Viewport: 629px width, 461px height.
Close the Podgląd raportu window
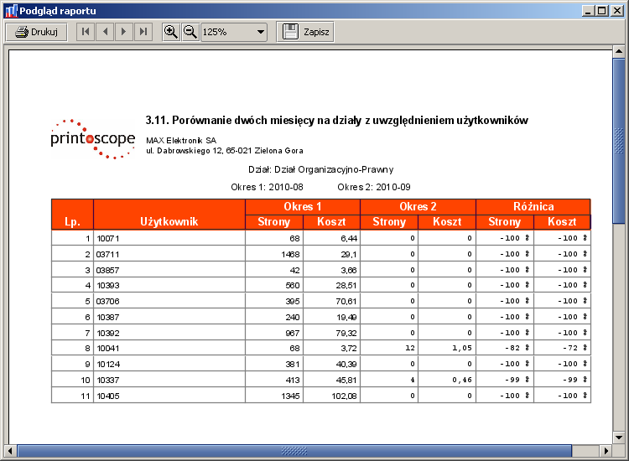[617, 11]
